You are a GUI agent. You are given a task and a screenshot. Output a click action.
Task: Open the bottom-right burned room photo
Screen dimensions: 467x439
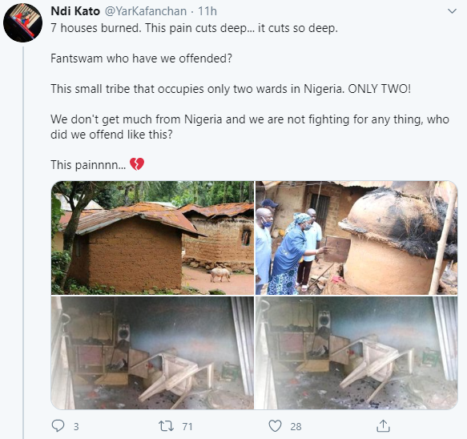click(356, 352)
